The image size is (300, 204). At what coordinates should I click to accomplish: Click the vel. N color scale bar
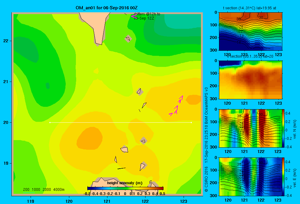click(283, 128)
